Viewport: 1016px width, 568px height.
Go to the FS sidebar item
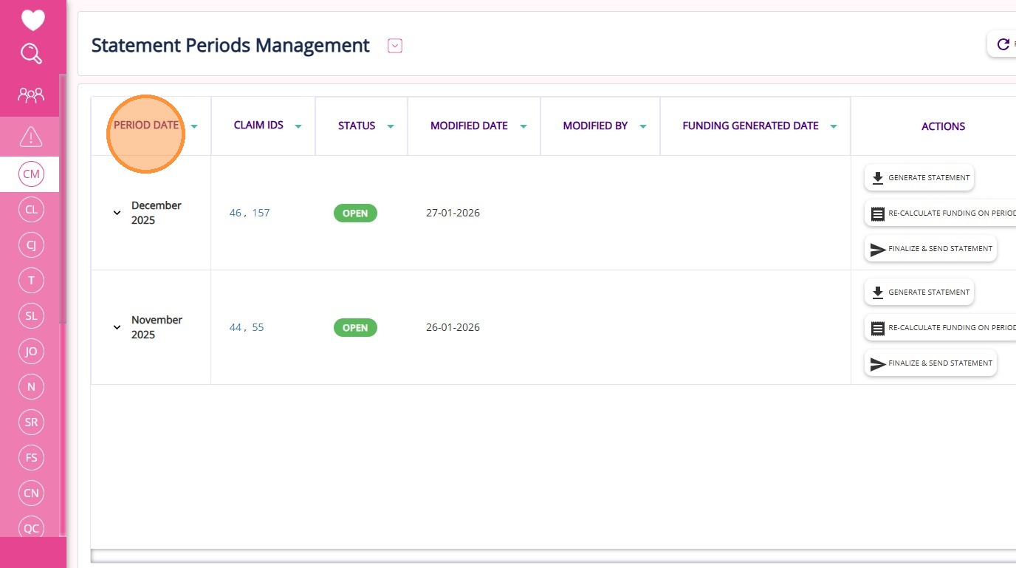(x=31, y=458)
